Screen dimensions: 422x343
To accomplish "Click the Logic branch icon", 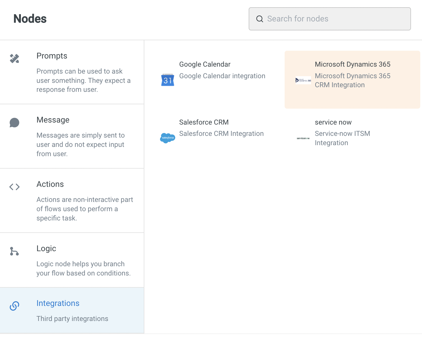I will pyautogui.click(x=14, y=251).
